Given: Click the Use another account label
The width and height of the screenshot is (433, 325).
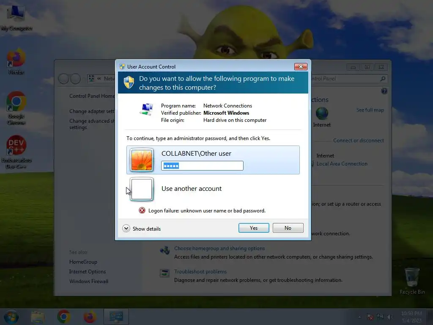Looking at the screenshot, I should tap(192, 189).
